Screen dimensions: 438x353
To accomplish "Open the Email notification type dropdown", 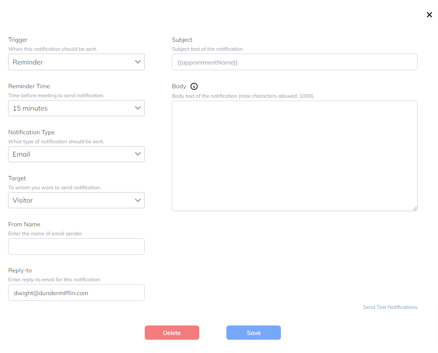I will click(76, 154).
